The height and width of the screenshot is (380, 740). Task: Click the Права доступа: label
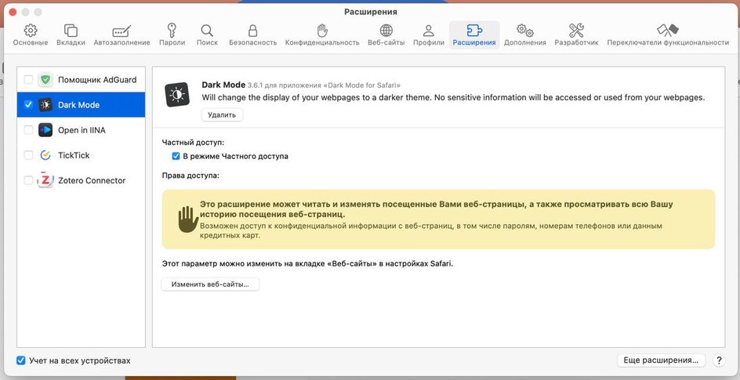click(x=190, y=176)
